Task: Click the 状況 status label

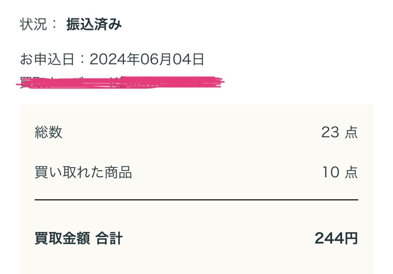Action: click(33, 24)
